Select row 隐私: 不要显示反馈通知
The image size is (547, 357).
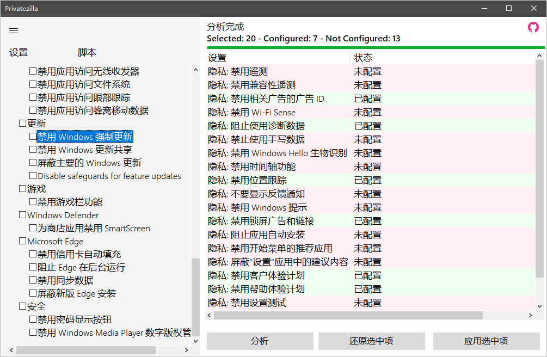[371, 194]
